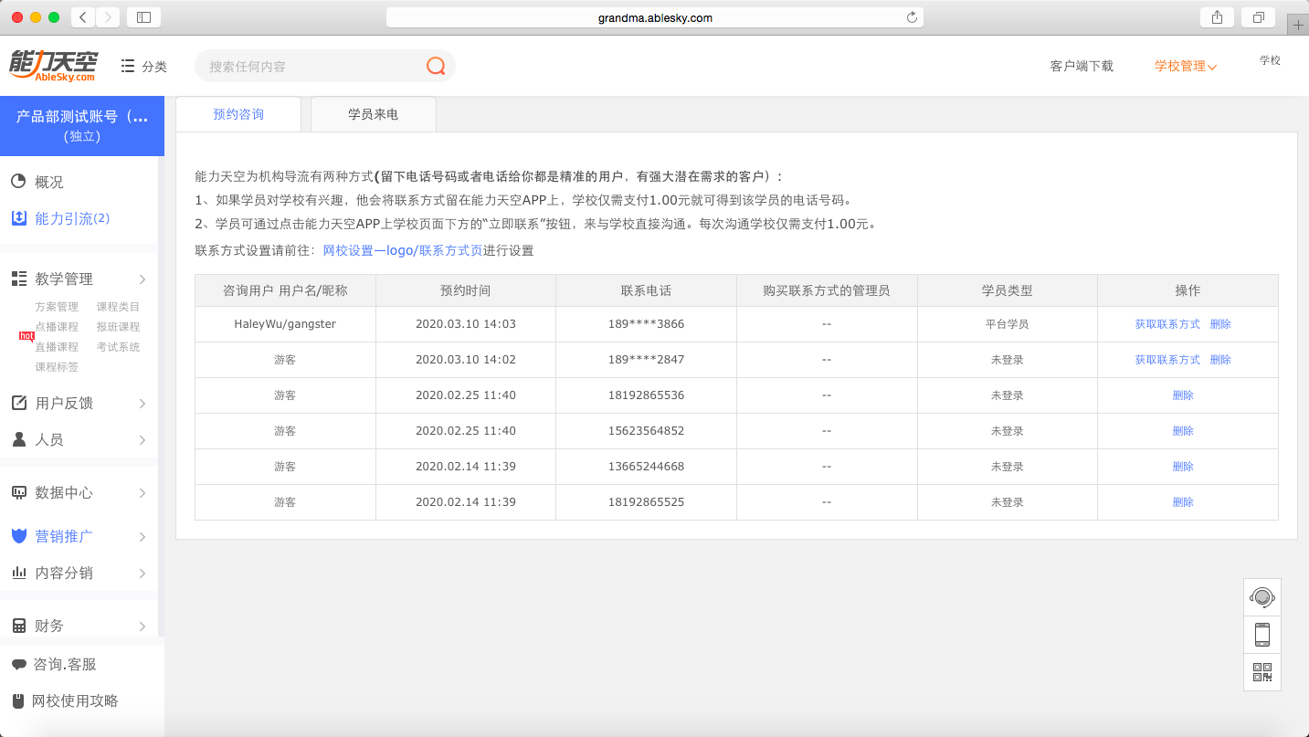Show the QR code icon

pyautogui.click(x=1261, y=672)
